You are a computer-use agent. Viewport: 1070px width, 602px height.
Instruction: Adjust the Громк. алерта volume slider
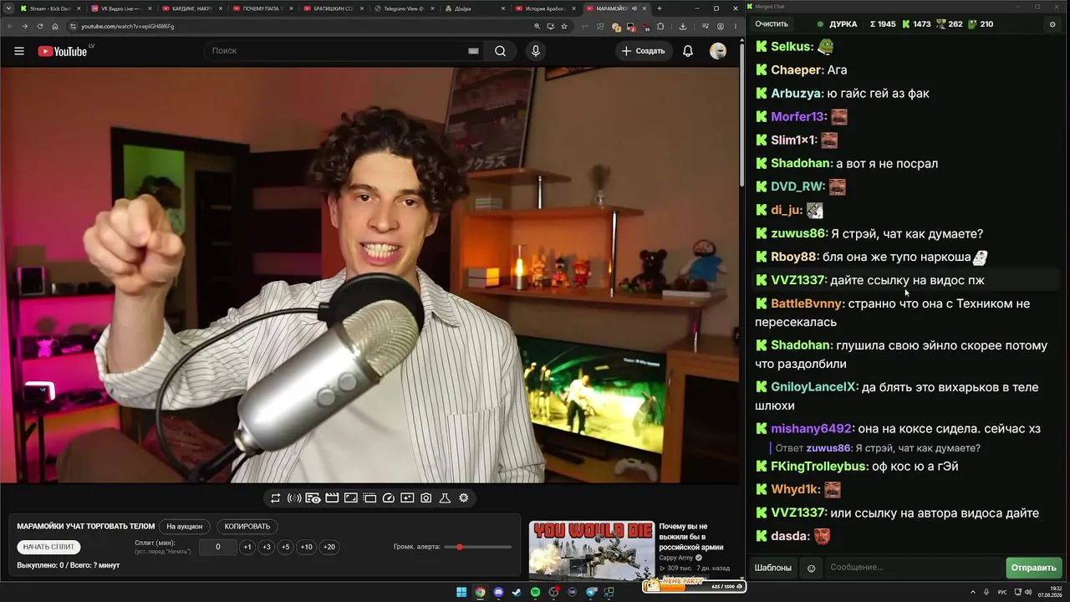(x=479, y=547)
